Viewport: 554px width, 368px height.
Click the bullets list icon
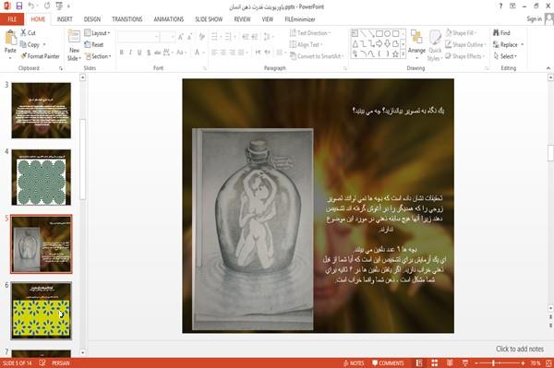pos(214,37)
